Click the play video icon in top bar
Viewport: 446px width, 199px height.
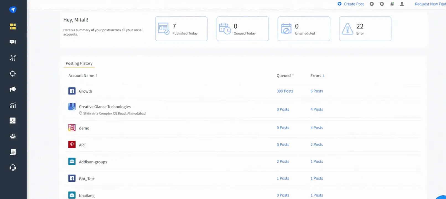pyautogui.click(x=372, y=4)
